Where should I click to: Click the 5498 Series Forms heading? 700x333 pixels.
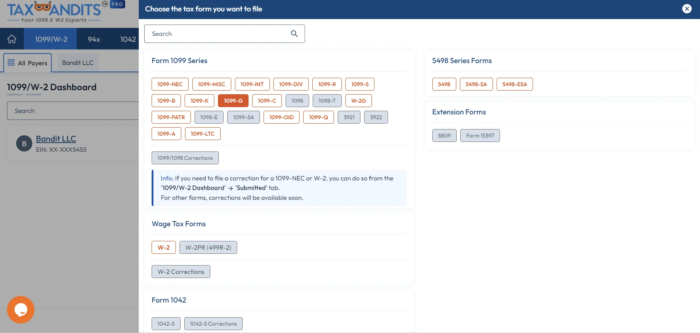(x=462, y=61)
